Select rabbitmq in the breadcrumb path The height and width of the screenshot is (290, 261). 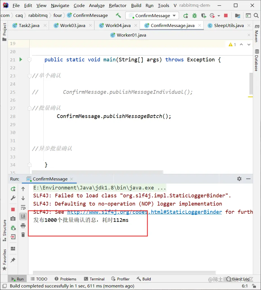click(x=38, y=15)
